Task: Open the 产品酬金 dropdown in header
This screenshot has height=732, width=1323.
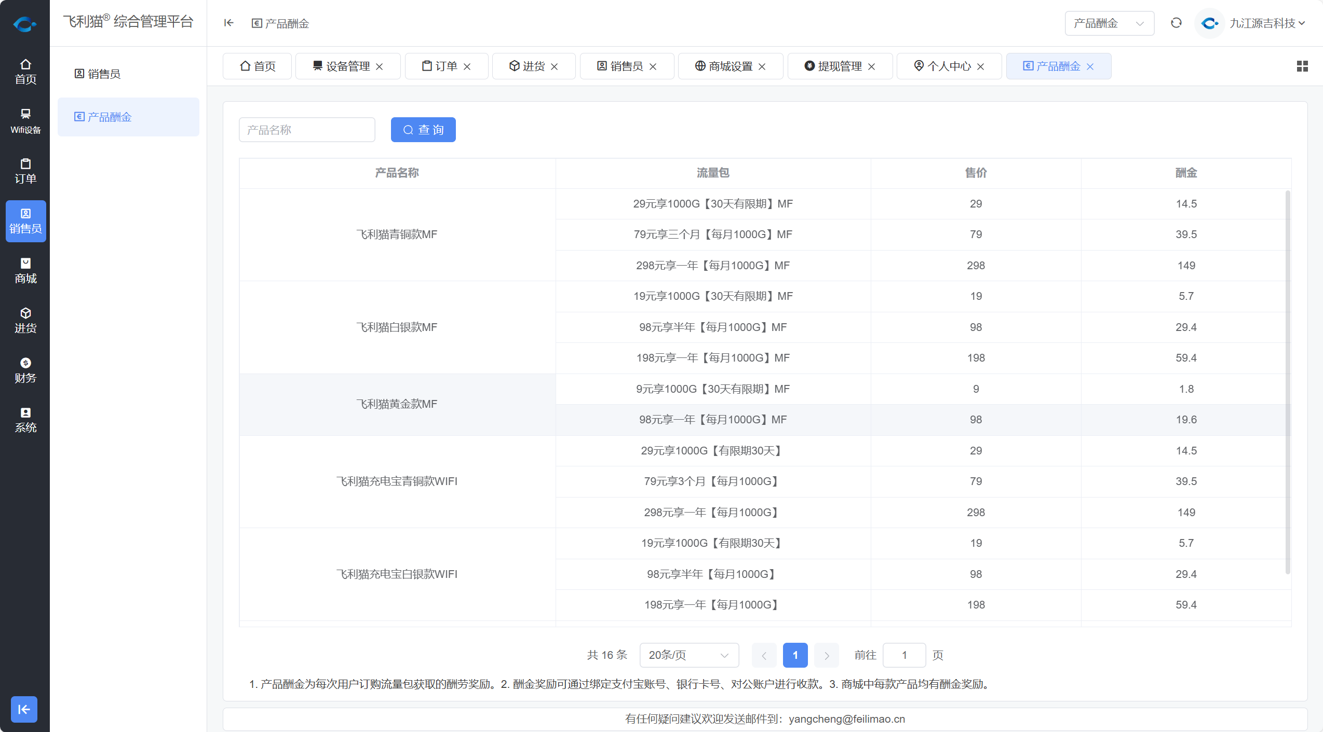Action: click(x=1109, y=23)
